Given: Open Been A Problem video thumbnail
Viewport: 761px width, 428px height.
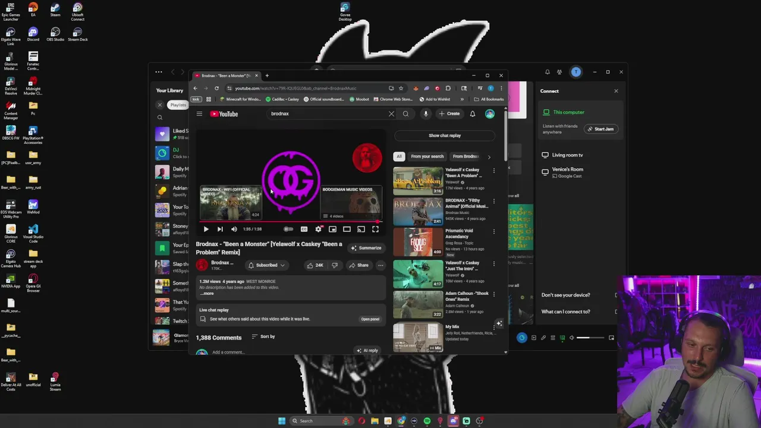Looking at the screenshot, I should [418, 181].
